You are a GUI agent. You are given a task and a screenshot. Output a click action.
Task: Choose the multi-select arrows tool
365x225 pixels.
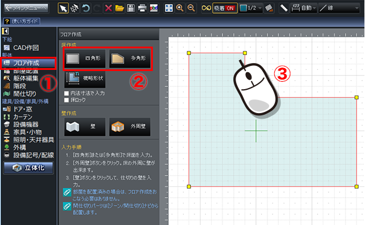click(75, 8)
